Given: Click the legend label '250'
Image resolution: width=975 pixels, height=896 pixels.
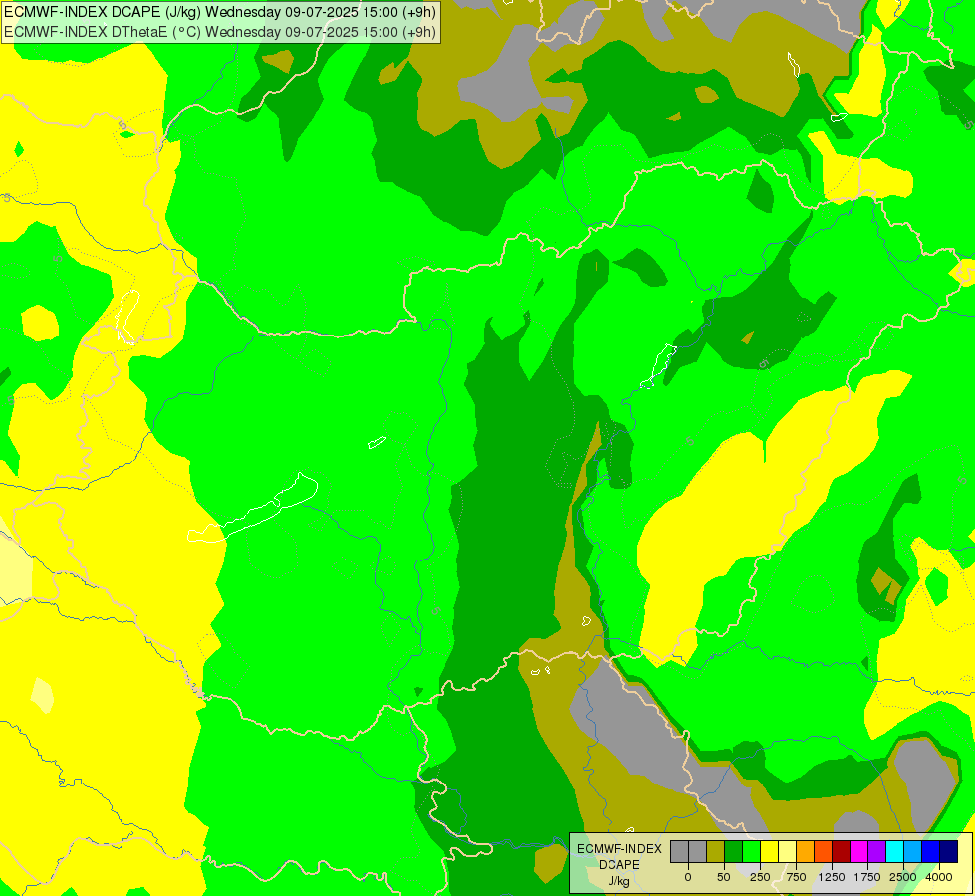Looking at the screenshot, I should [760, 877].
